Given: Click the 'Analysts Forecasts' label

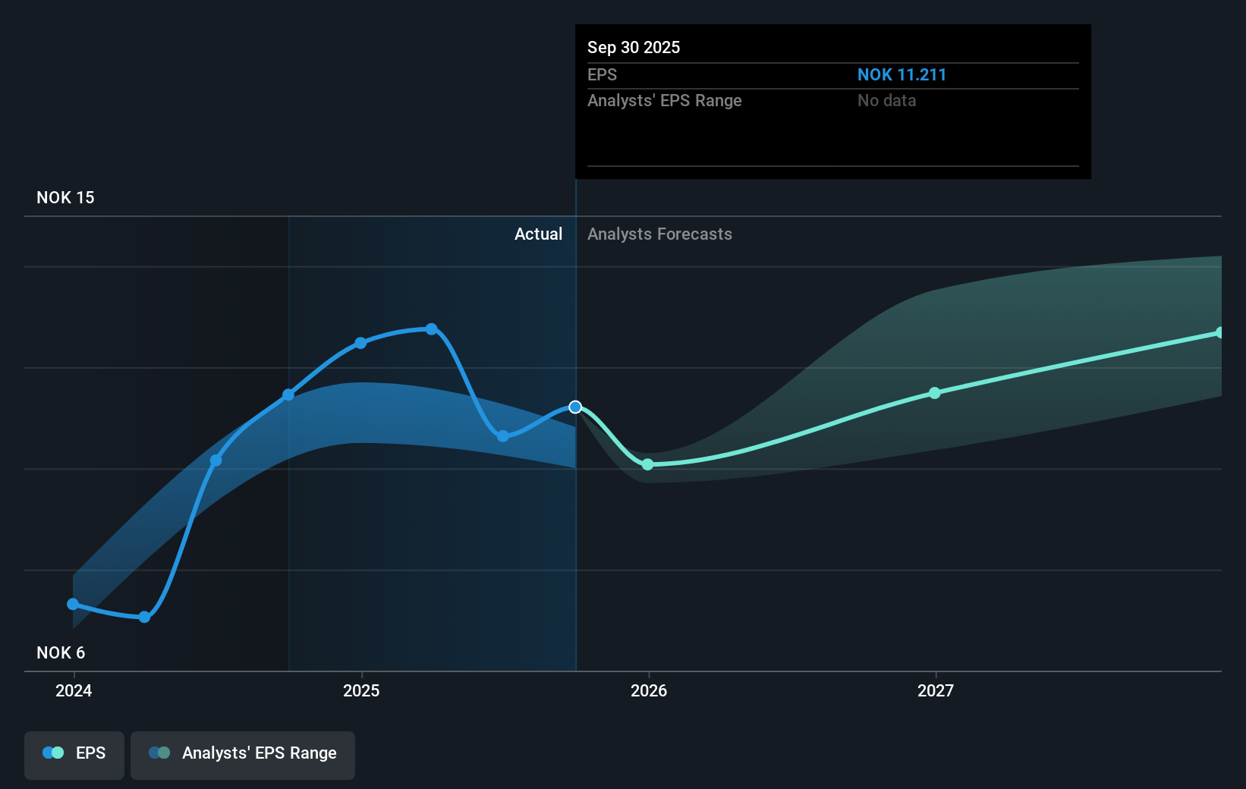Looking at the screenshot, I should [659, 234].
